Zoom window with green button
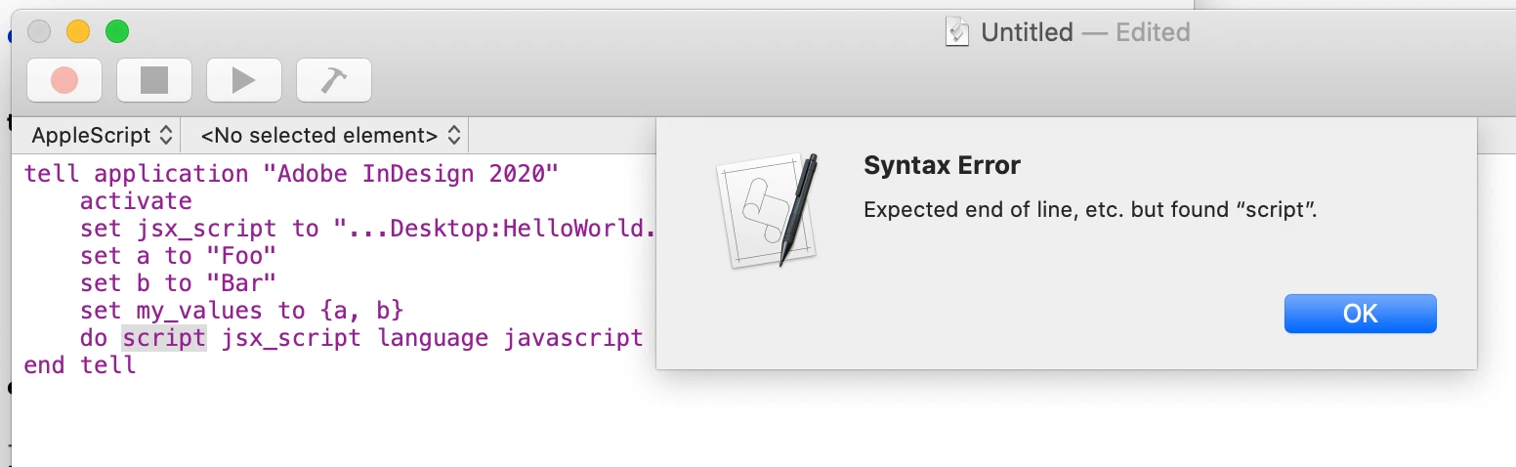The width and height of the screenshot is (1516, 467). coord(117,32)
